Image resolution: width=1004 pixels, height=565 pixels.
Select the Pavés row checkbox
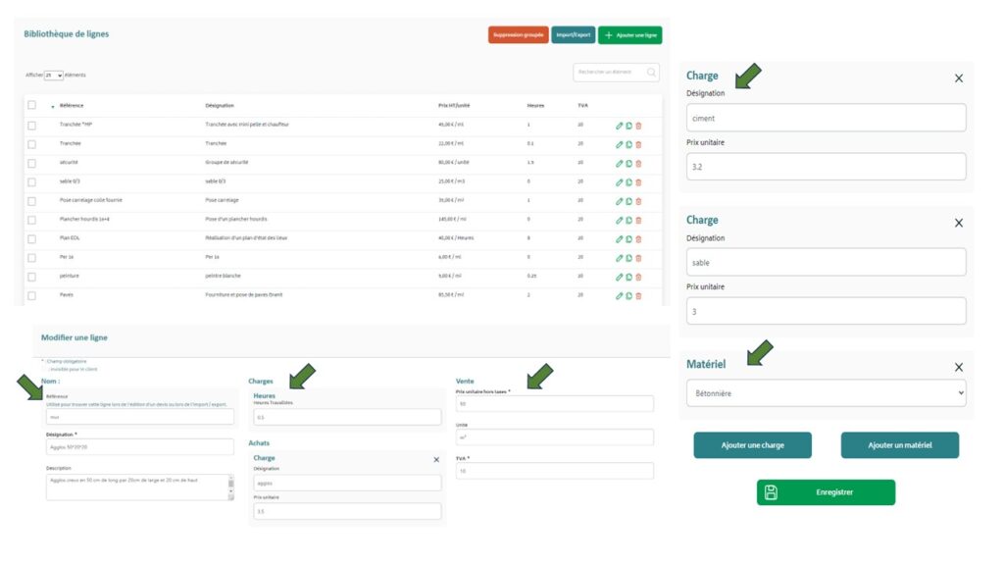[31, 296]
